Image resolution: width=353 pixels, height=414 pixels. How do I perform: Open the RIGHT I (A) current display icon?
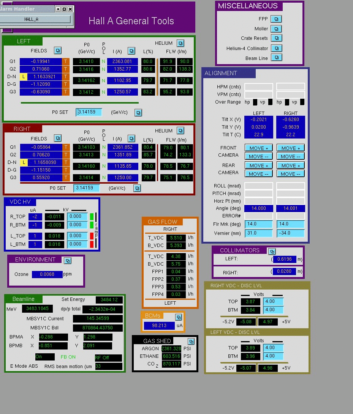[x=131, y=139]
